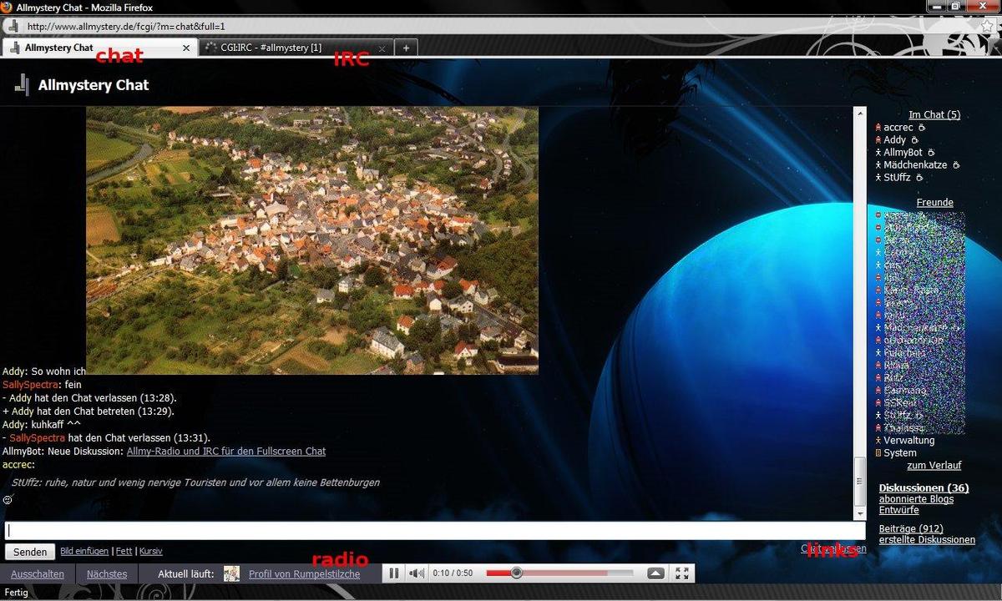The height and width of the screenshot is (601, 1002).
Task: Open the Freunde header link
Action: [x=934, y=203]
